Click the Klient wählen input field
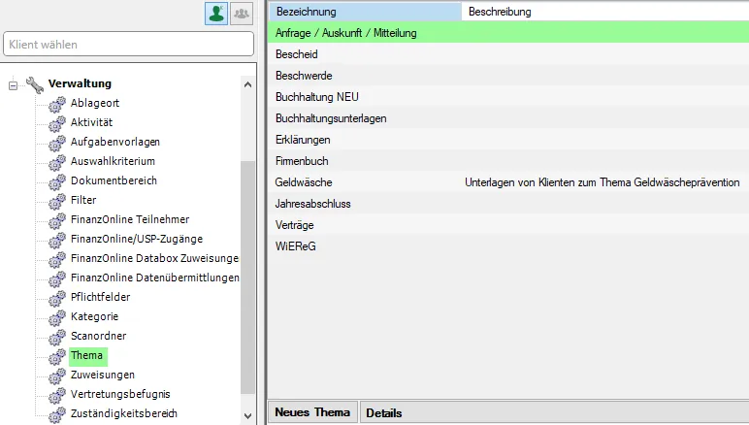The image size is (749, 425). 128,44
